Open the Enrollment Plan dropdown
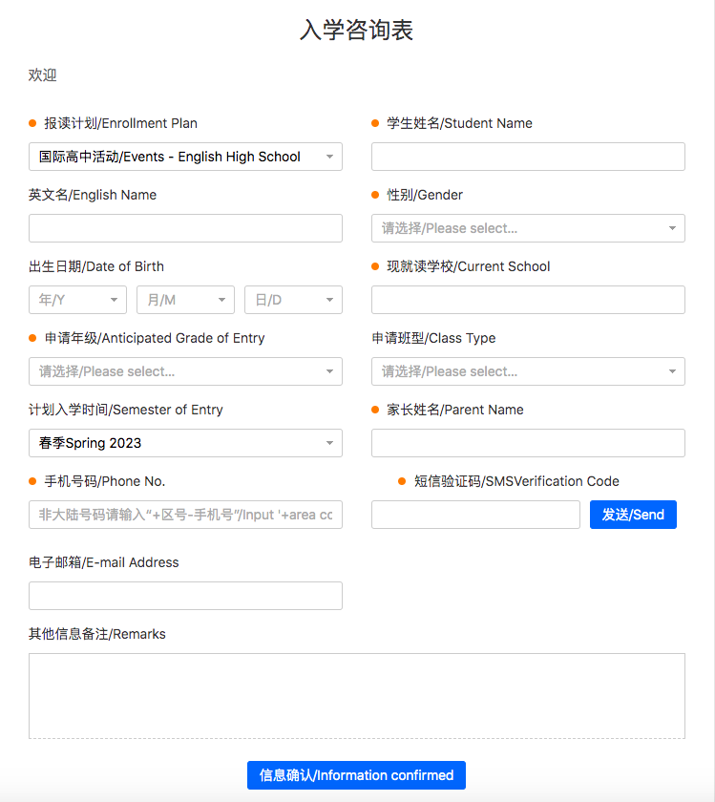 pyautogui.click(x=185, y=157)
